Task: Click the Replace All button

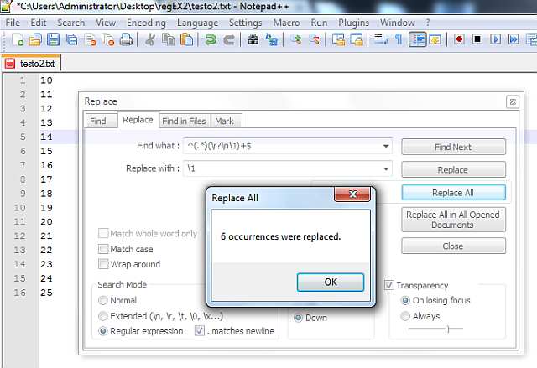Action: (x=453, y=193)
